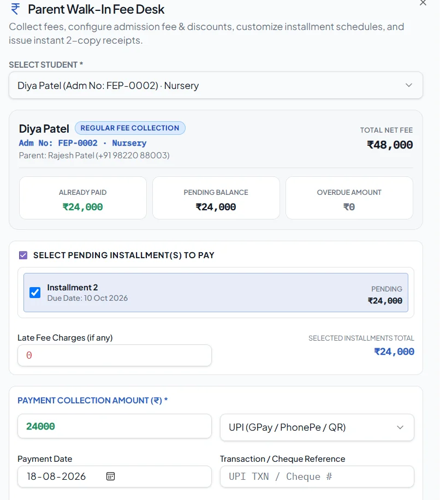Click the Pending Balance ₹24,000 card
Image resolution: width=440 pixels, height=500 pixels.
click(216, 198)
